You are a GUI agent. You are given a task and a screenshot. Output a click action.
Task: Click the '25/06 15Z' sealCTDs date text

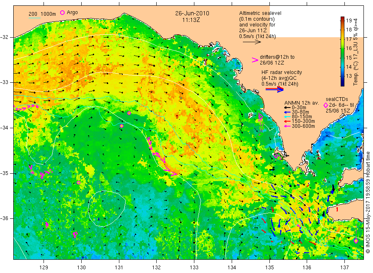338,110
